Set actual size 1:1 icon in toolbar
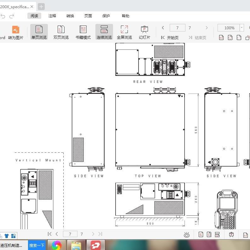This screenshot has width=250, height=250. [221, 38]
